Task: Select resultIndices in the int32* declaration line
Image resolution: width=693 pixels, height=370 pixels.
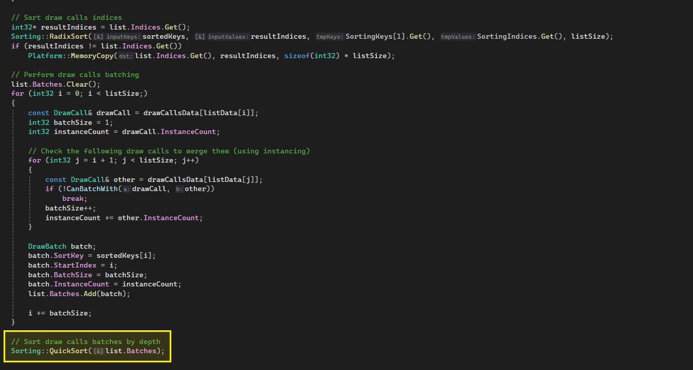Action: pyautogui.click(x=69, y=27)
